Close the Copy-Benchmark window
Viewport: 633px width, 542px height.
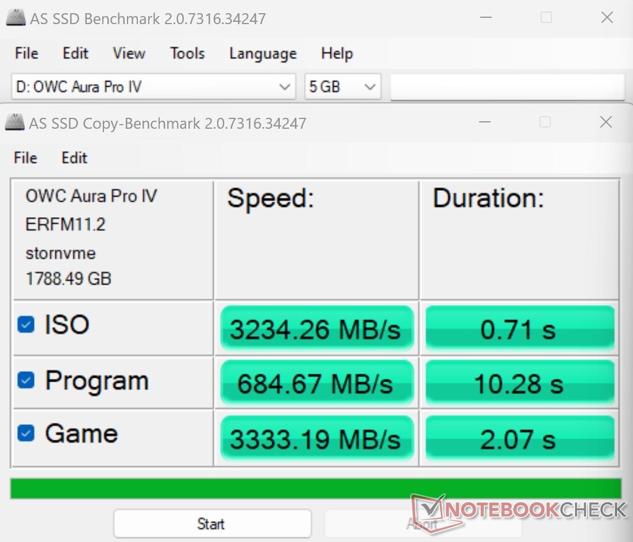pos(605,122)
